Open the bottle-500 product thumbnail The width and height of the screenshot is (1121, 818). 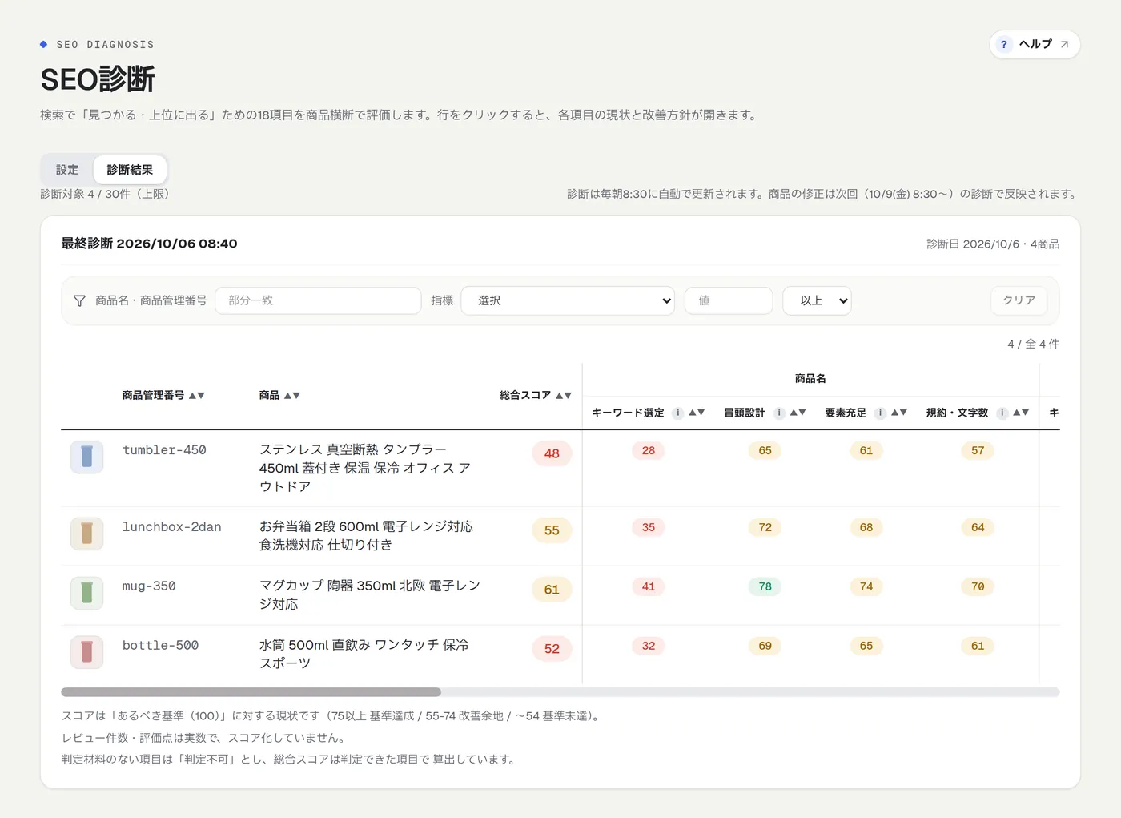click(x=86, y=652)
